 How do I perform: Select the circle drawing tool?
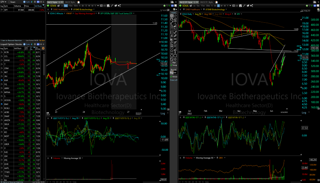172,55
